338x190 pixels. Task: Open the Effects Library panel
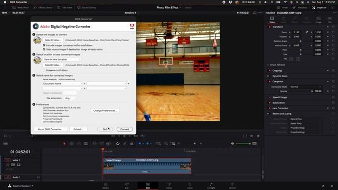[x=43, y=7]
